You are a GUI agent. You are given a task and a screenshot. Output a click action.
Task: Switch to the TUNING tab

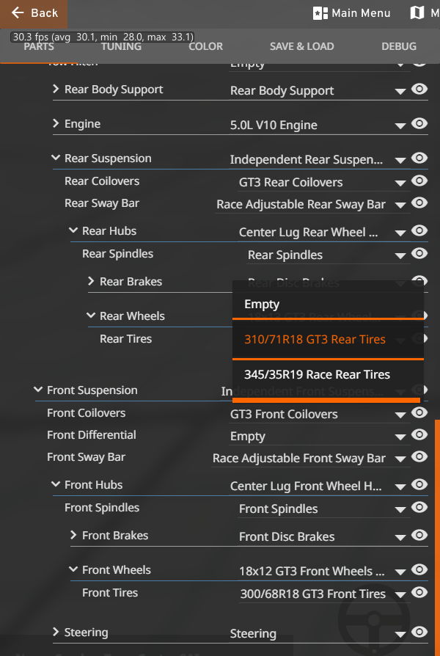tap(121, 46)
